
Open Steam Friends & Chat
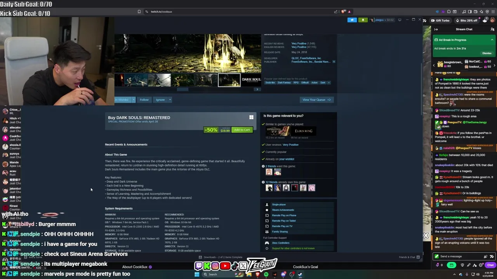pos(409,257)
